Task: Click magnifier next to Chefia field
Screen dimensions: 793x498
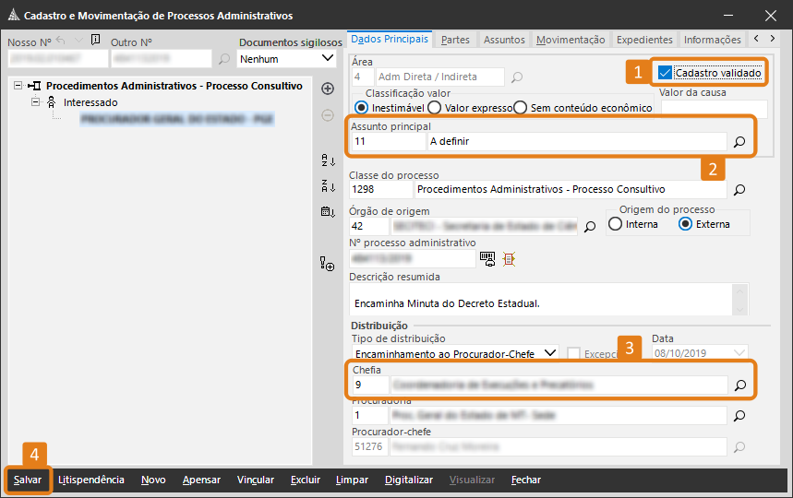Action: (x=739, y=385)
